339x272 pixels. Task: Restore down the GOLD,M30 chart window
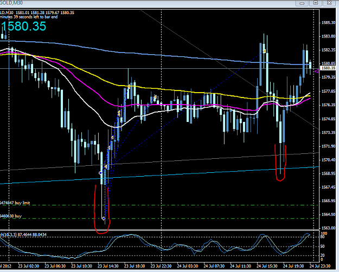click(316, 3)
